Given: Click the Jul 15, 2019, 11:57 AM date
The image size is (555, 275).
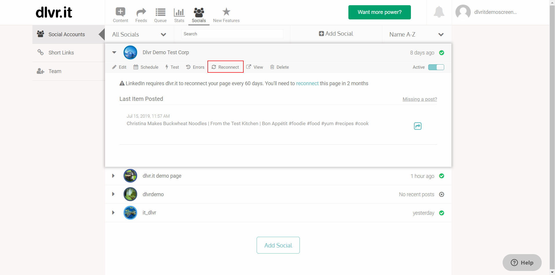Looking at the screenshot, I should click(x=148, y=116).
